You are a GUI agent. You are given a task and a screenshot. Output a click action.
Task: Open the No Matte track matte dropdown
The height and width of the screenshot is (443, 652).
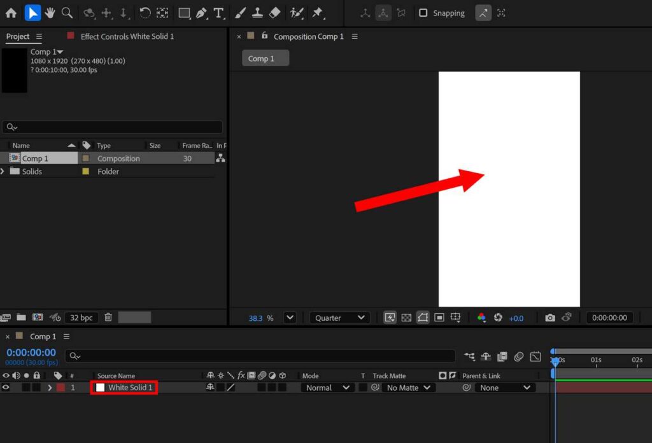coord(408,388)
